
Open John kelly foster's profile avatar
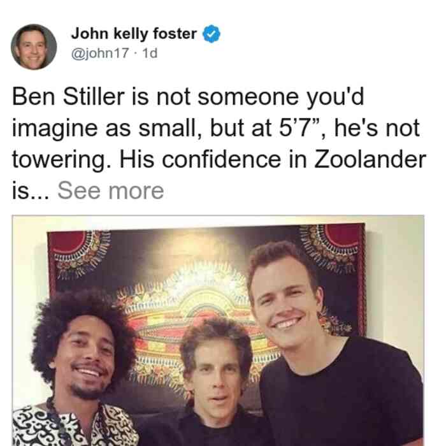tap(34, 47)
